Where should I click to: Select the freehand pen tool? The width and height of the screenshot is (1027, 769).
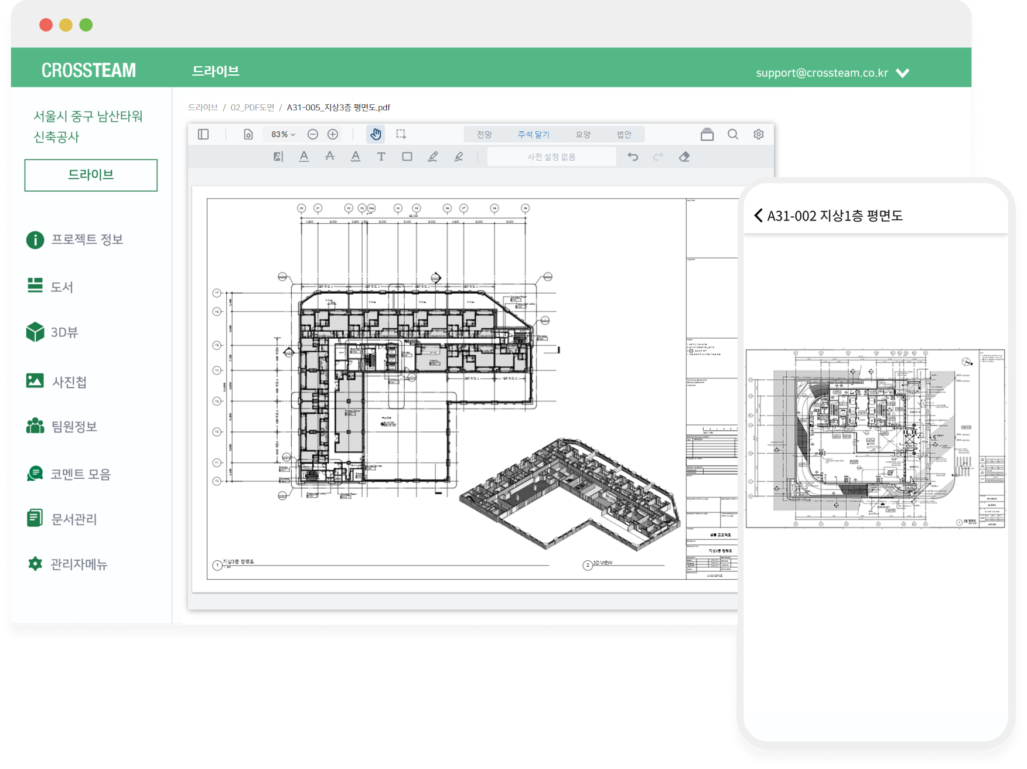pyautogui.click(x=433, y=156)
